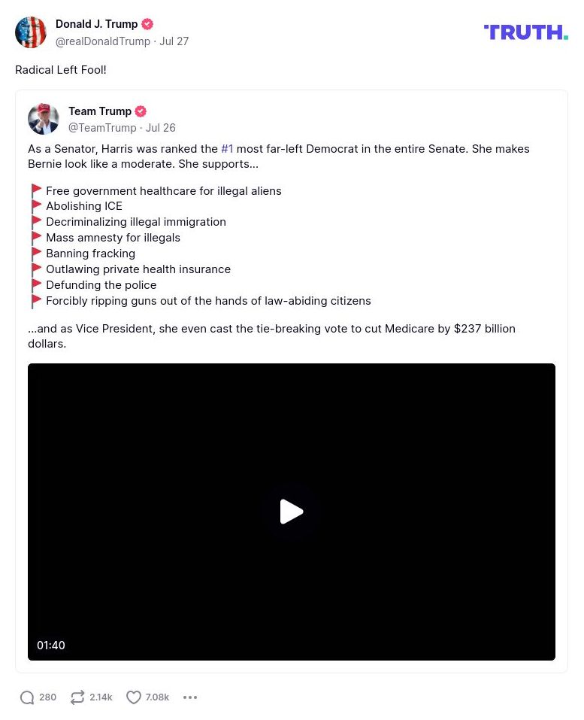Click the Truth Social logo

point(525,32)
